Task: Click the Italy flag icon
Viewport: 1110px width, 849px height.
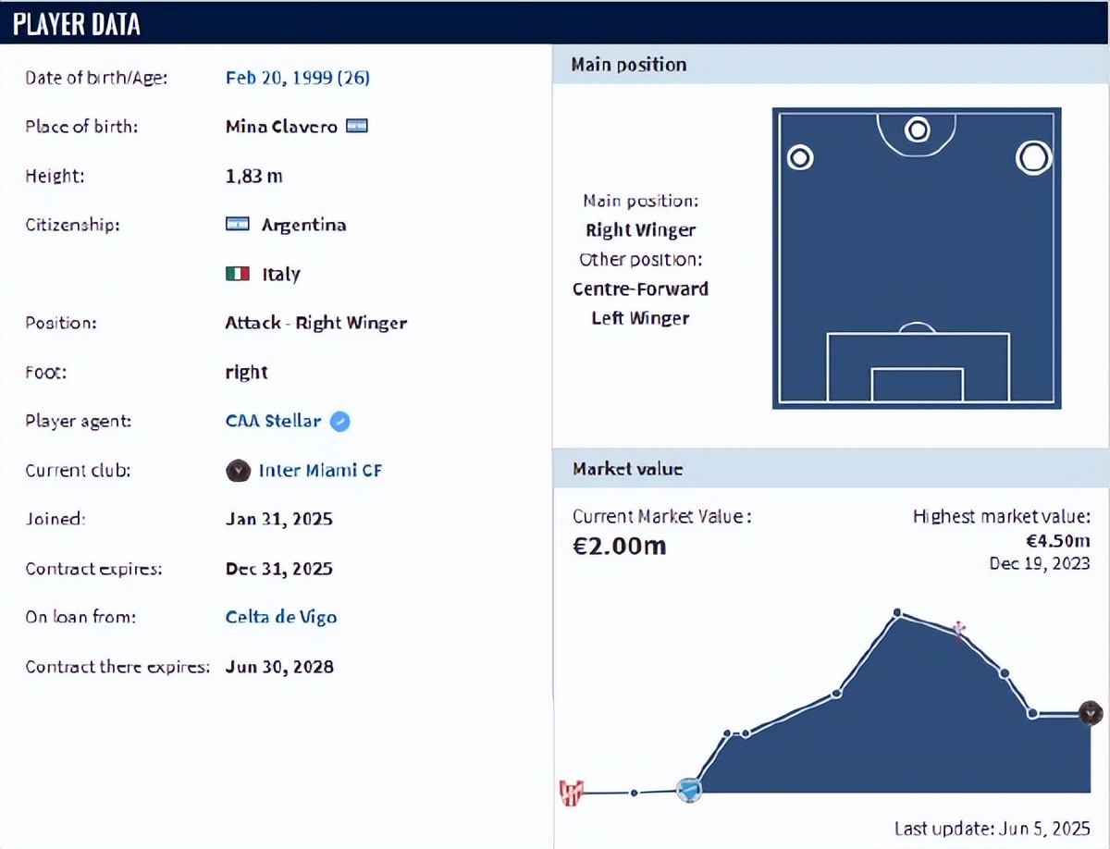Action: tap(237, 274)
